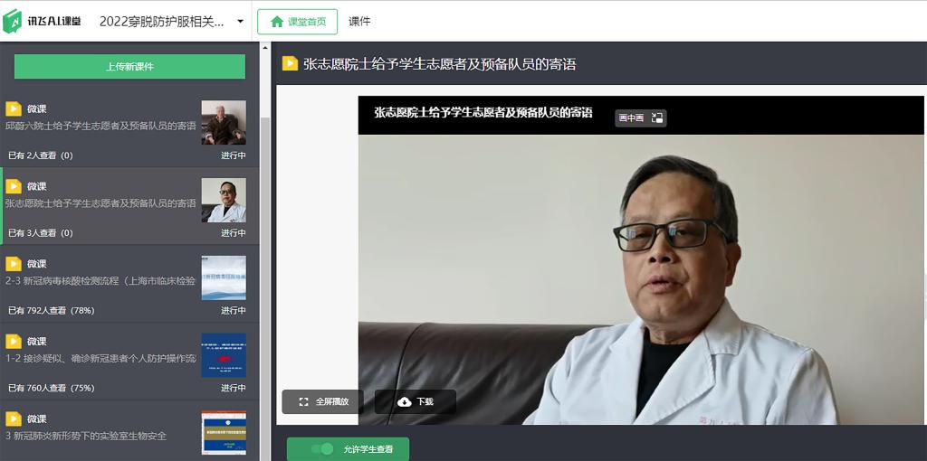Click the home icon in 课堂首页

point(277,22)
